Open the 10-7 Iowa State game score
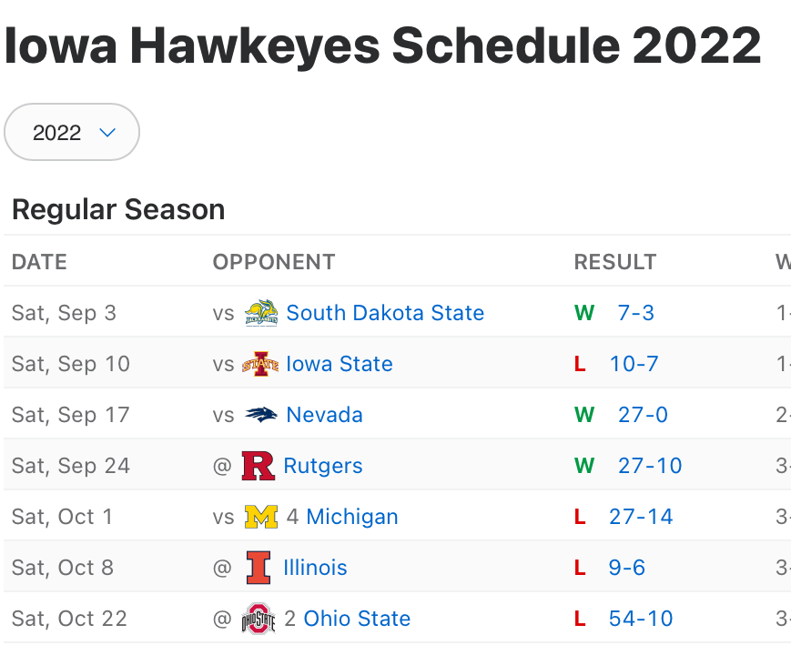 (x=634, y=364)
